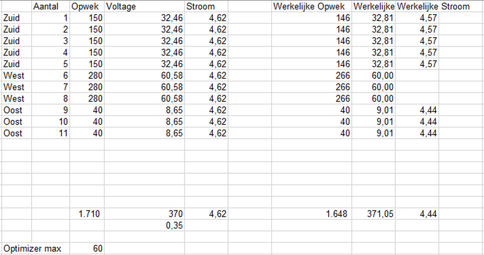Click the Aantal cell with value 10
Screen dimensions: 484x255
(51, 122)
